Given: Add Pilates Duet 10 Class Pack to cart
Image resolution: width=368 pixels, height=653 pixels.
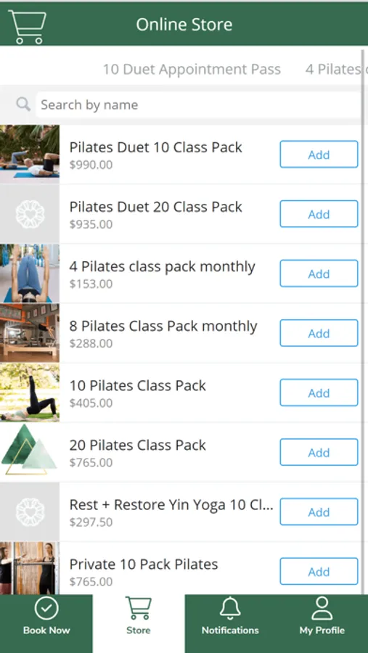Looking at the screenshot, I should point(319,155).
